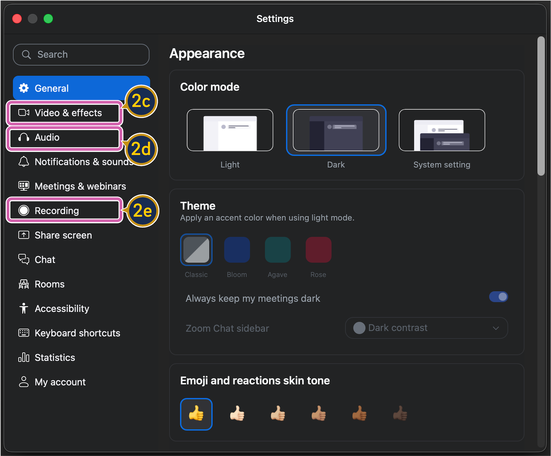Open the Dark contrast sidebar dropdown

(x=426, y=328)
